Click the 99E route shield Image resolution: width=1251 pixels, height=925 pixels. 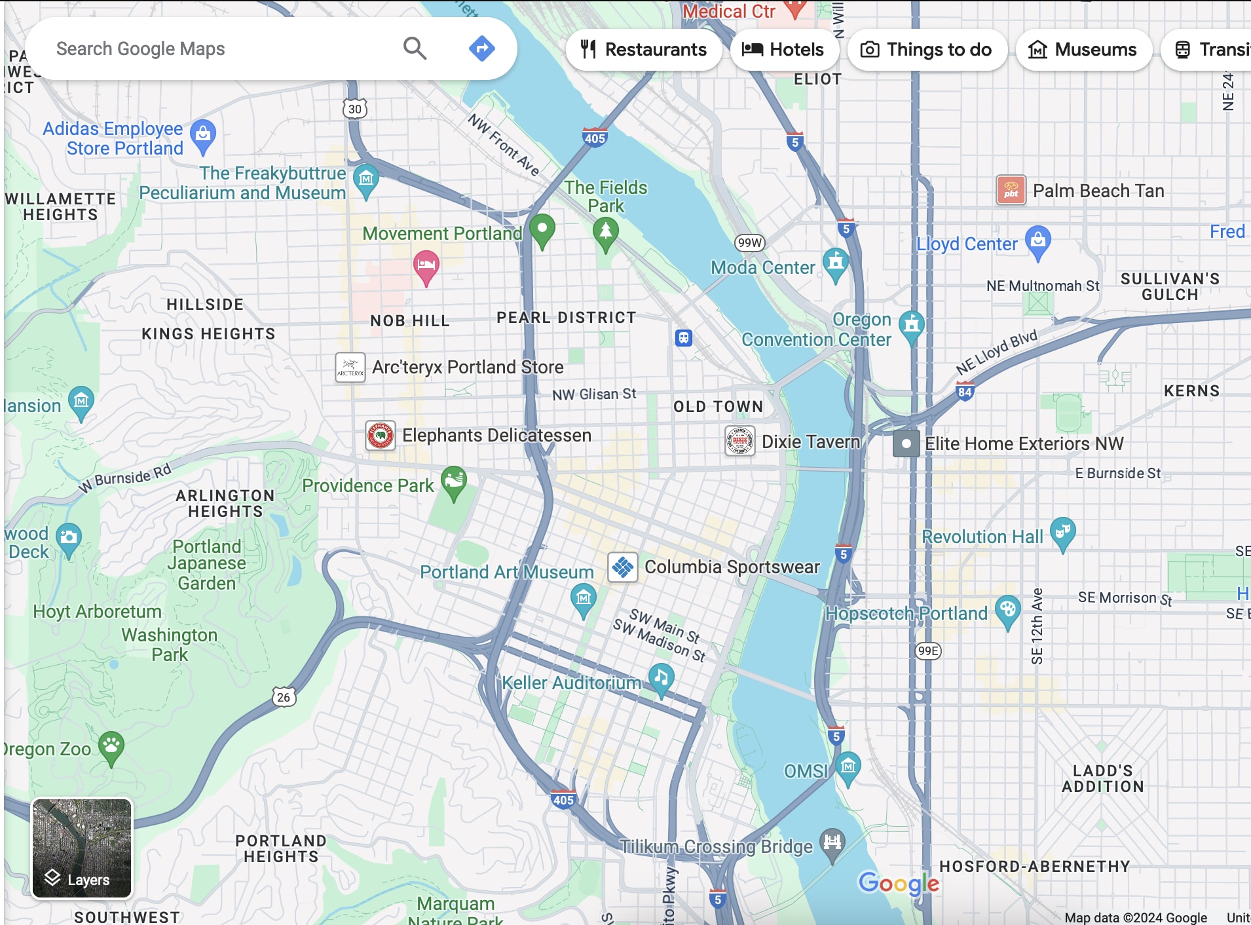[x=927, y=651]
